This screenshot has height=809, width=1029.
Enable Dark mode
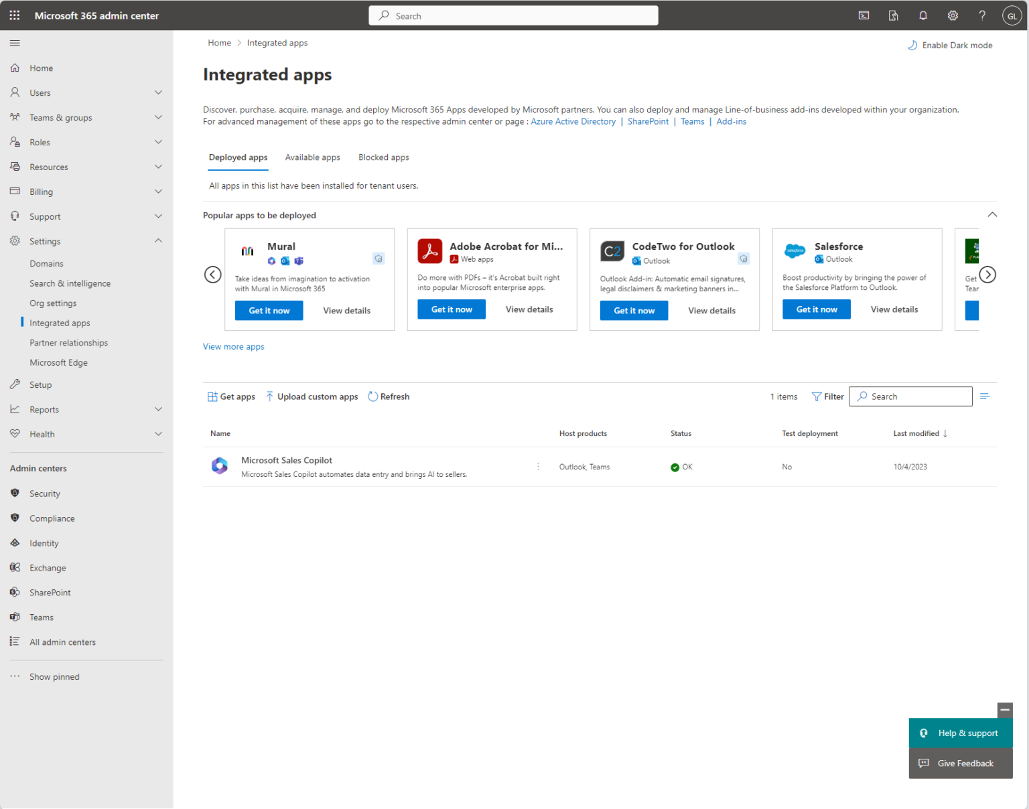(950, 46)
